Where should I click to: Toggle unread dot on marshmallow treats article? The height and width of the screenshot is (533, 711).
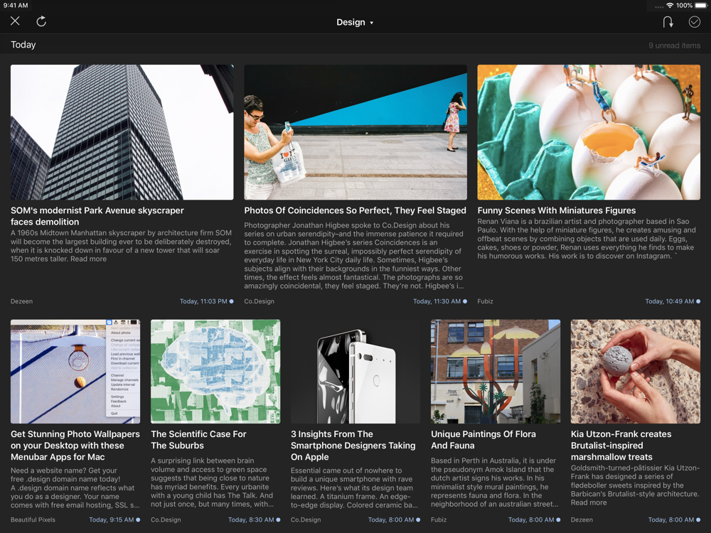click(698, 520)
